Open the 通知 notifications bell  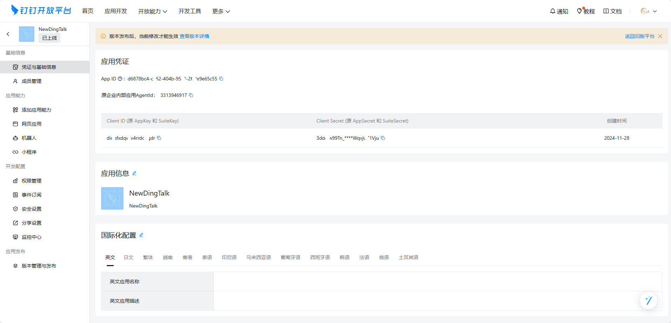559,11
